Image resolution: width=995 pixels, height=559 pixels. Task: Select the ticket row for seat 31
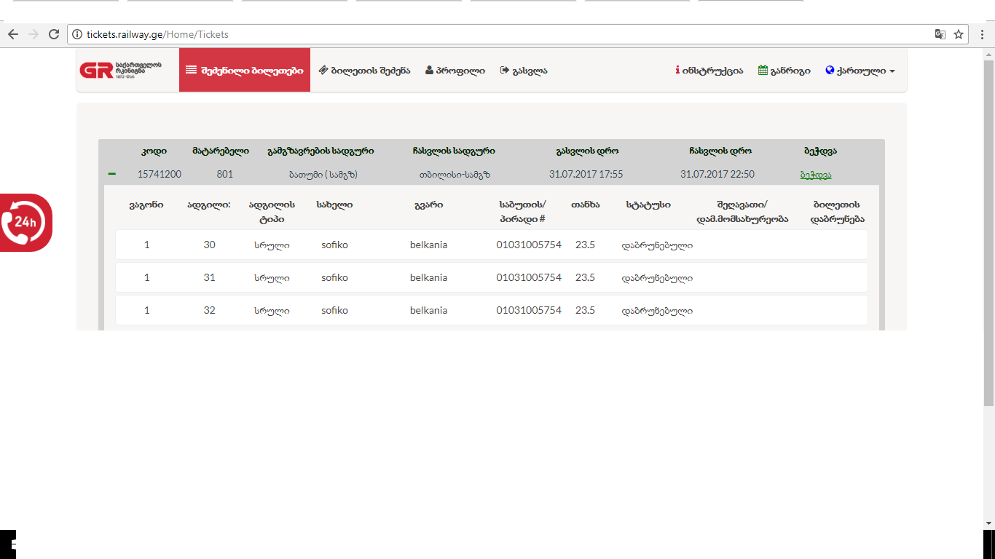(x=491, y=277)
